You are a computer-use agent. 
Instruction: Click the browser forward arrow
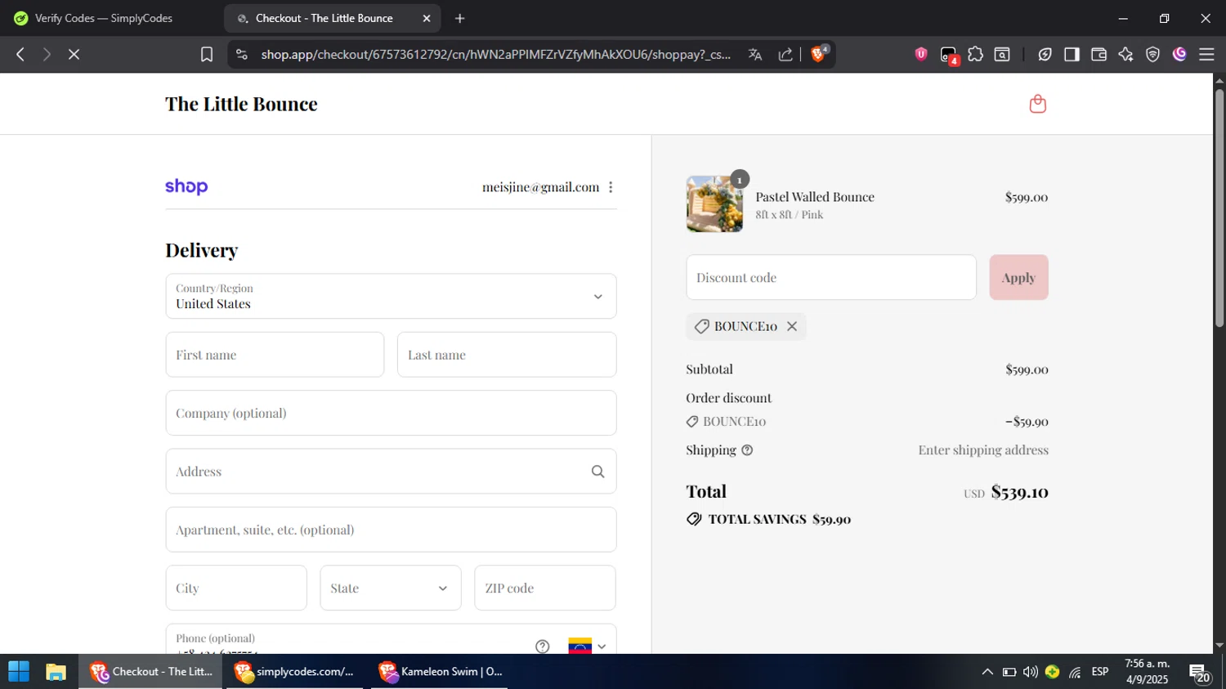coord(47,54)
